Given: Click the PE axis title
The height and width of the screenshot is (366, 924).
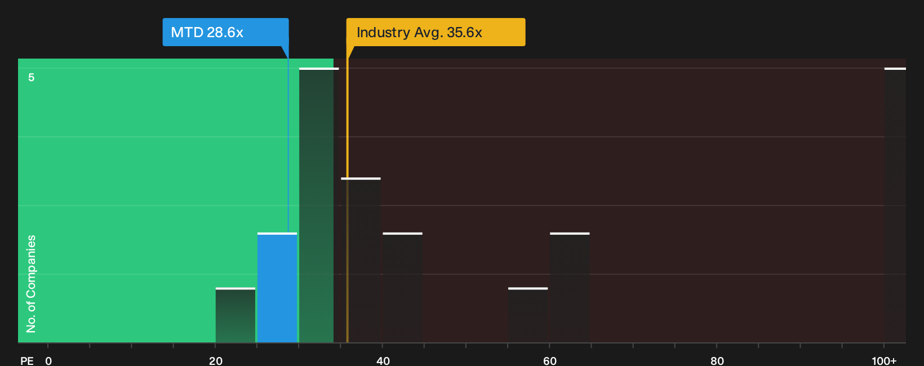Looking at the screenshot, I should [x=27, y=360].
